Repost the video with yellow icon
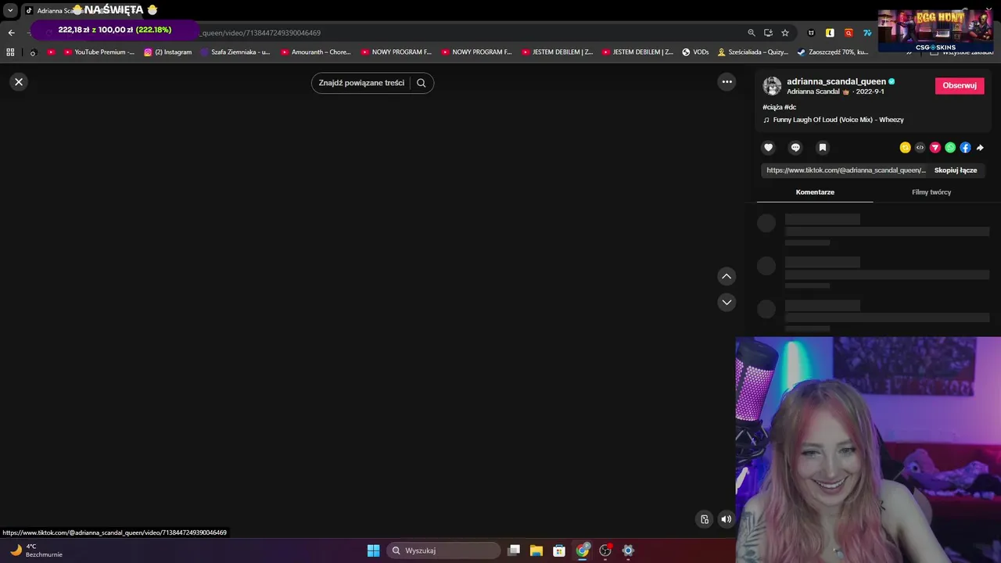The height and width of the screenshot is (563, 1001). click(905, 148)
